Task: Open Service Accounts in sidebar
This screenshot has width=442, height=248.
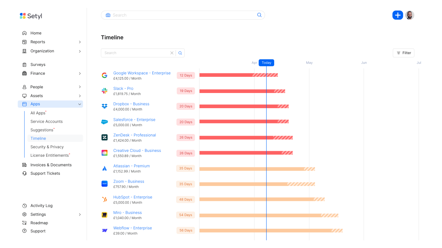Action: point(47,122)
